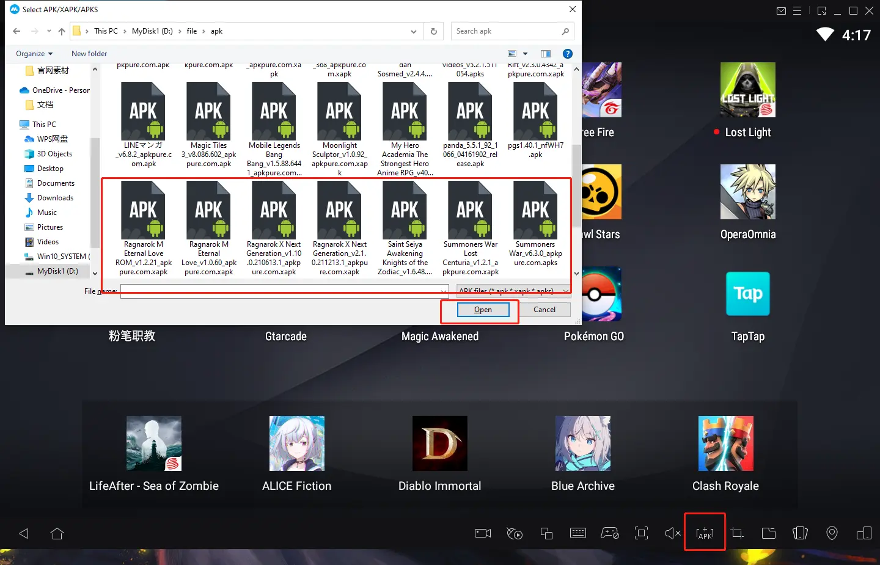Expand recent locations dropdown next to forward arrow

coord(49,31)
